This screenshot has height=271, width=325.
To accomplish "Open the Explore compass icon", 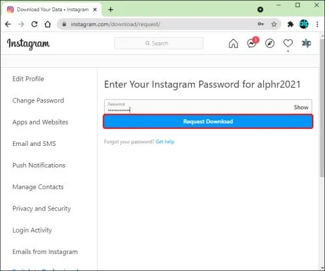I will [270, 43].
